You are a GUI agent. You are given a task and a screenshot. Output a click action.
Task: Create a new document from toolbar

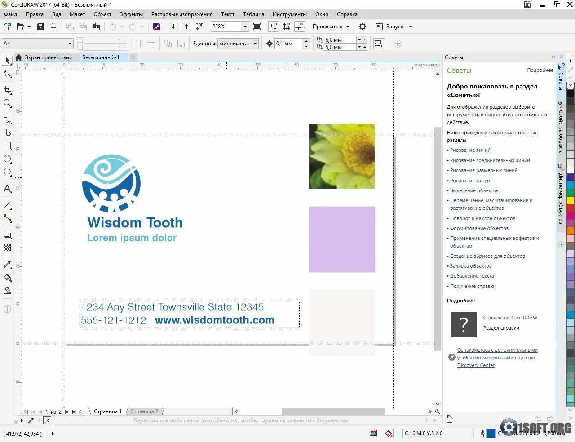pos(7,27)
